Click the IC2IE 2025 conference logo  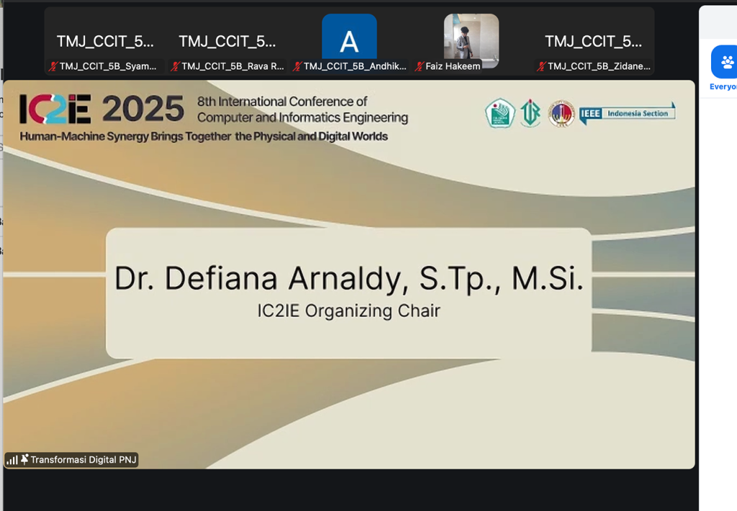pyautogui.click(x=101, y=109)
